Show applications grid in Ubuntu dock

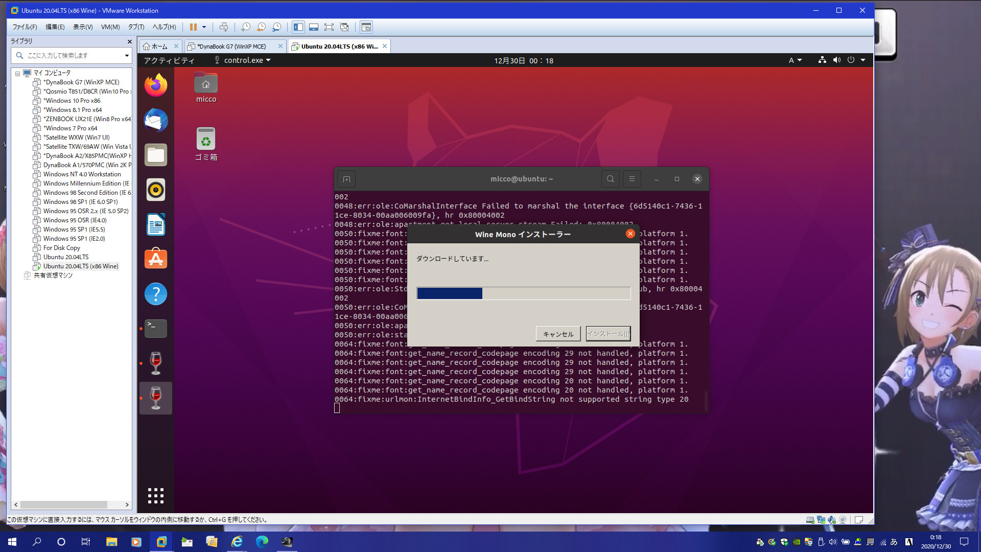tap(156, 495)
